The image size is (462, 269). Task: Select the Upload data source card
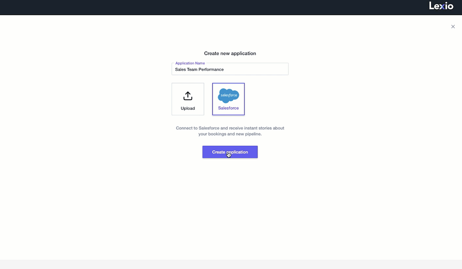(x=188, y=99)
